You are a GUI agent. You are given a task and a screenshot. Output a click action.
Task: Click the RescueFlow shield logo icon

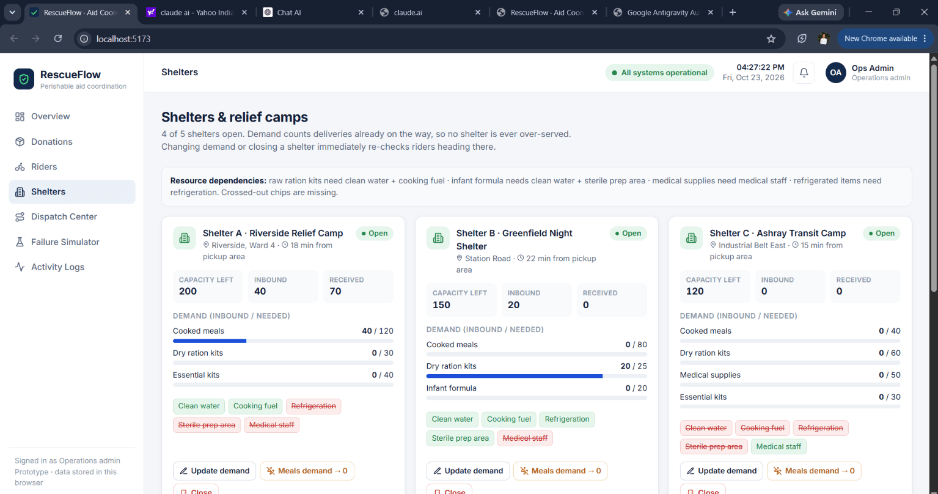click(x=24, y=79)
